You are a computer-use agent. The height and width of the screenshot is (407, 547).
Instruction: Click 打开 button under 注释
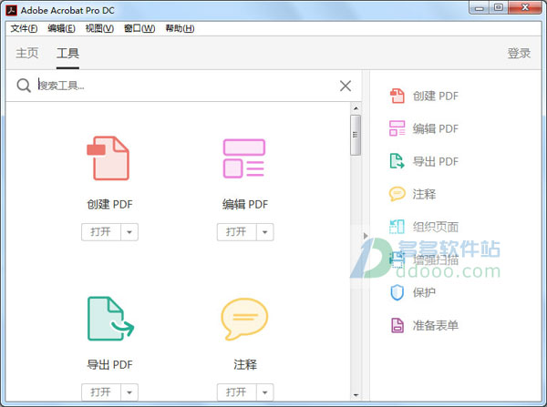click(x=236, y=392)
